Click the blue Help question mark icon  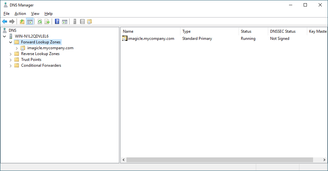pos(57,22)
